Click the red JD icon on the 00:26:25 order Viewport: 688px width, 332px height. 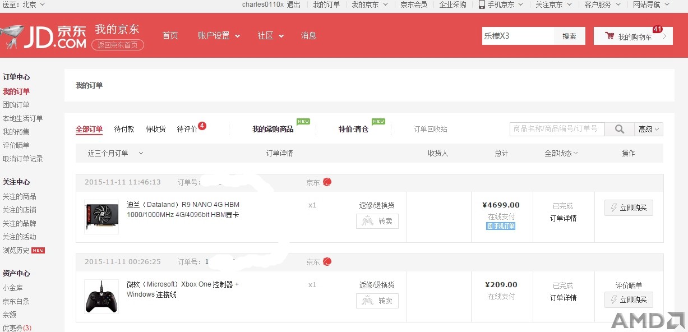[x=327, y=262]
